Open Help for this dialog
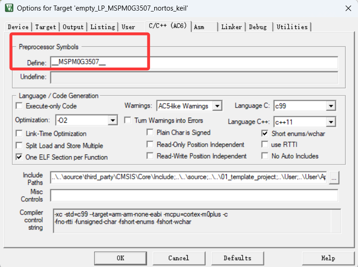Image resolution: width=358 pixels, height=267 pixels. tap(328, 258)
